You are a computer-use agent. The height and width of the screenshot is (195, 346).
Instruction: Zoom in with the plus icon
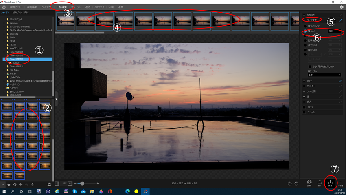pyautogui.click(x=98, y=183)
